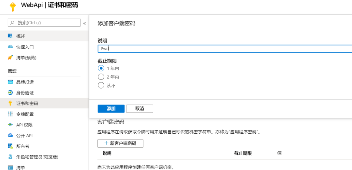This screenshot has width=352, height=170.
Task: Select the 1 年内 expiry radio button
Action: (x=101, y=68)
